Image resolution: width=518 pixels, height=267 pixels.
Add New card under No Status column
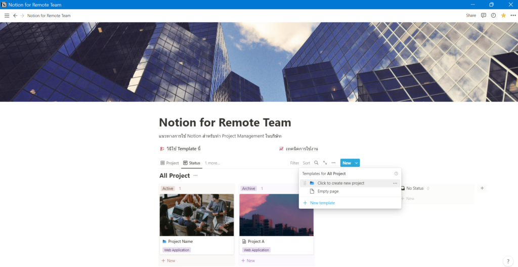pos(408,199)
